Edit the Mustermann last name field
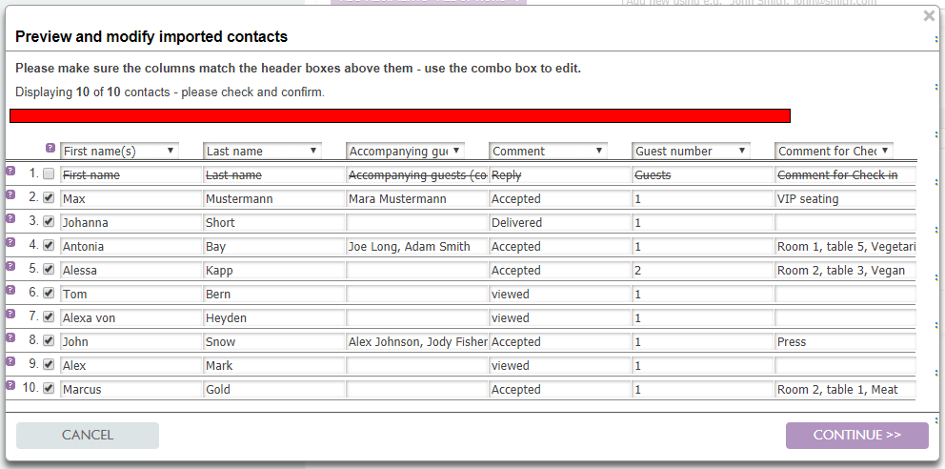This screenshot has height=469, width=945. [273, 199]
